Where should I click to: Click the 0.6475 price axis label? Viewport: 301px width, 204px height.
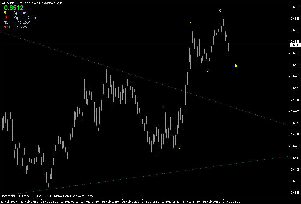pos(295,88)
